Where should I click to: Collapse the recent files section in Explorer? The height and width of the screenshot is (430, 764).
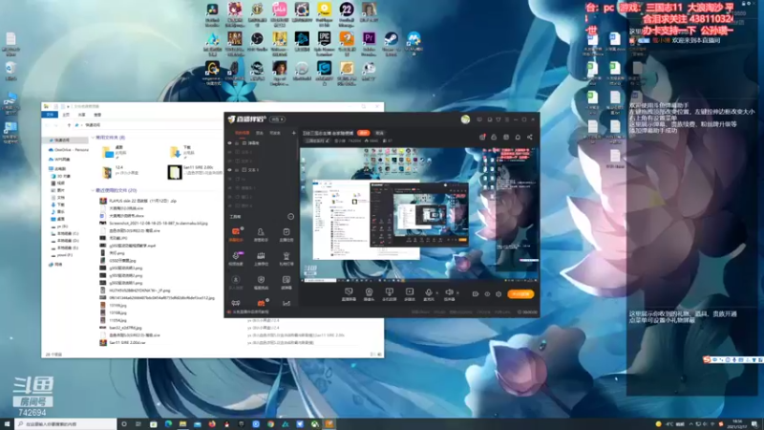click(x=93, y=190)
